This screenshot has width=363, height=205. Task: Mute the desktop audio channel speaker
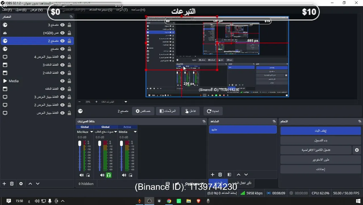pyautogui.click(x=102, y=175)
